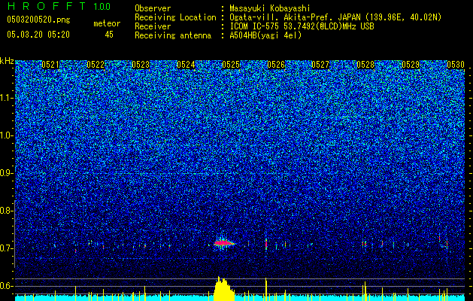Click observer name Masayuki Kobayashi

pos(270,8)
